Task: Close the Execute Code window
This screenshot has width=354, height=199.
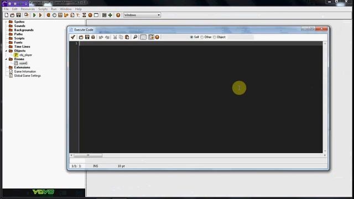Action: [x=322, y=29]
